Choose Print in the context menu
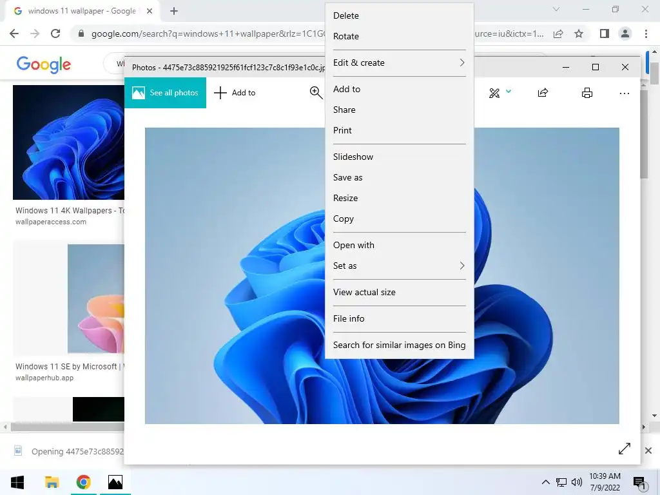Viewport: 660px width, 495px height. tap(399, 130)
